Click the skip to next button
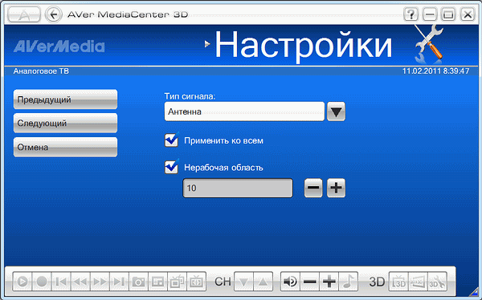 click(119, 282)
